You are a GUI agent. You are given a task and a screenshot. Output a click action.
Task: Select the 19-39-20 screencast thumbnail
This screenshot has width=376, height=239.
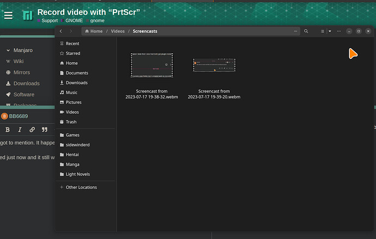coord(214,65)
